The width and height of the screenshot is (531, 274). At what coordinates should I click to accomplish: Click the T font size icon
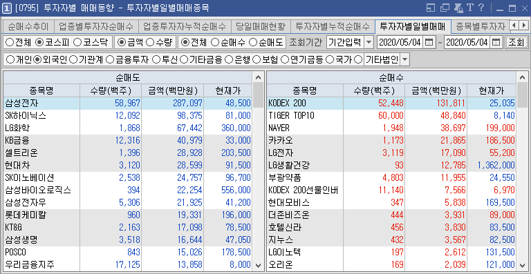click(469, 8)
